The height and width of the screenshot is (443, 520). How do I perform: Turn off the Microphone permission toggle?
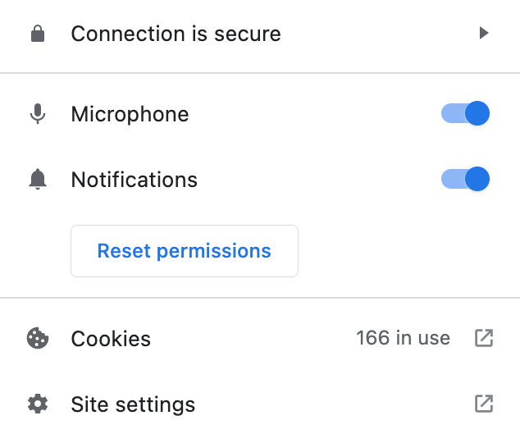point(465,113)
